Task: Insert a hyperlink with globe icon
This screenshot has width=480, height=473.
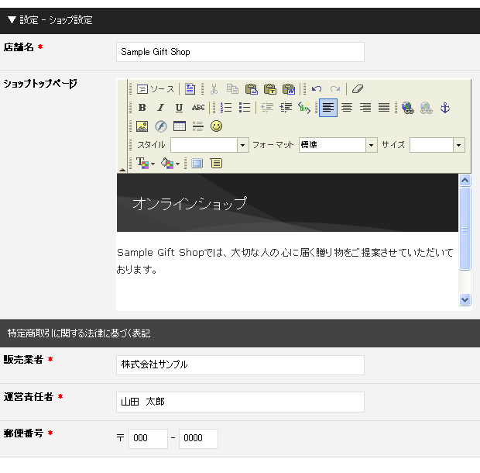Action: tap(408, 108)
